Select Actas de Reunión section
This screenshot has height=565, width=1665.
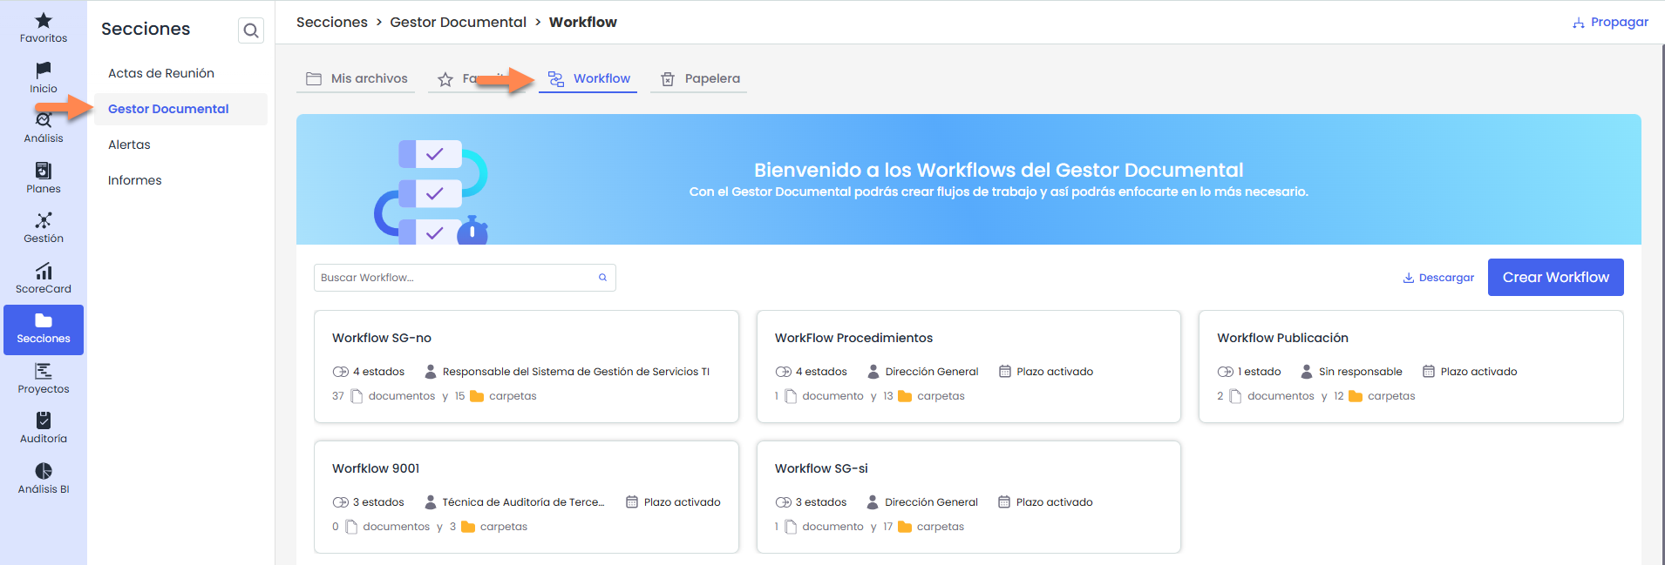161,73
